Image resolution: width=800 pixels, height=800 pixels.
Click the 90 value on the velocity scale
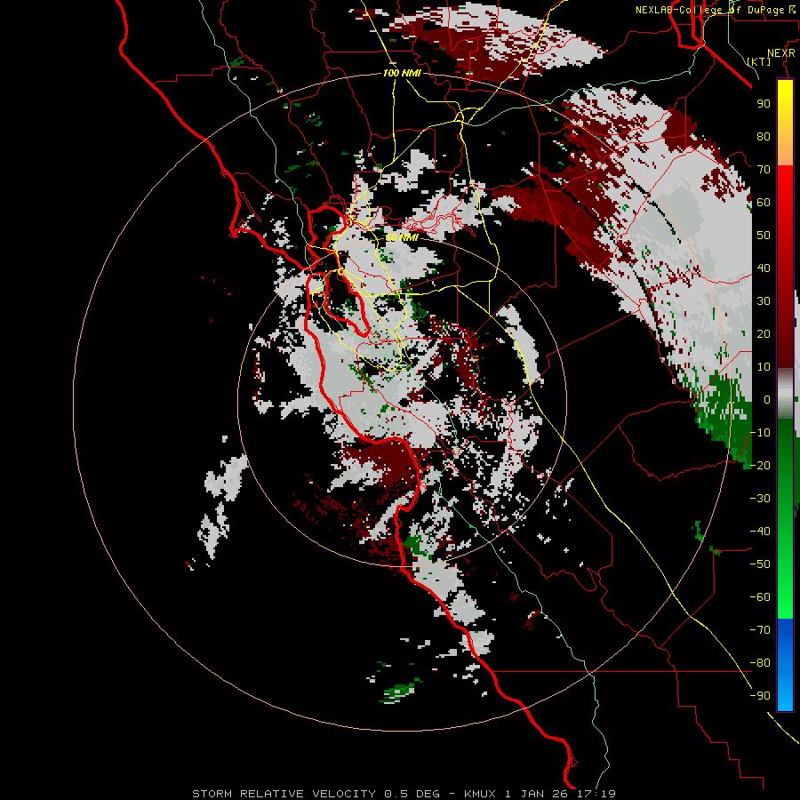[x=764, y=104]
